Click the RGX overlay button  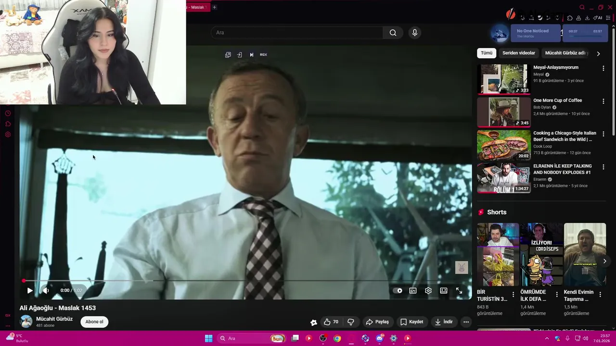tap(263, 55)
